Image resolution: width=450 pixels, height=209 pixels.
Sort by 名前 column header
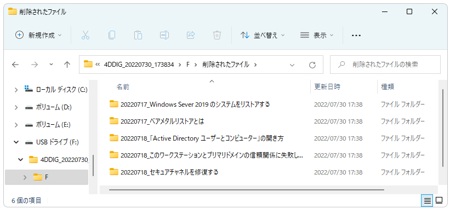(x=123, y=87)
